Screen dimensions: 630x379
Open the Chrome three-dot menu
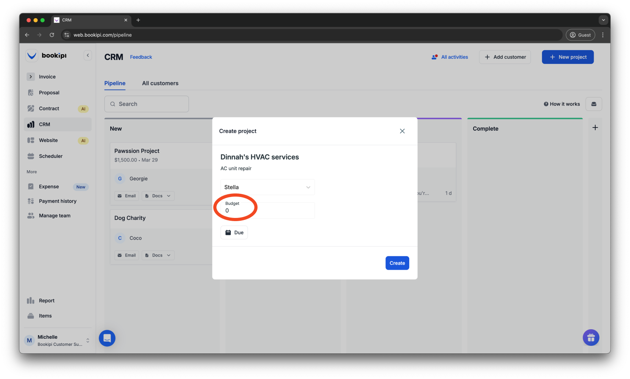point(603,35)
